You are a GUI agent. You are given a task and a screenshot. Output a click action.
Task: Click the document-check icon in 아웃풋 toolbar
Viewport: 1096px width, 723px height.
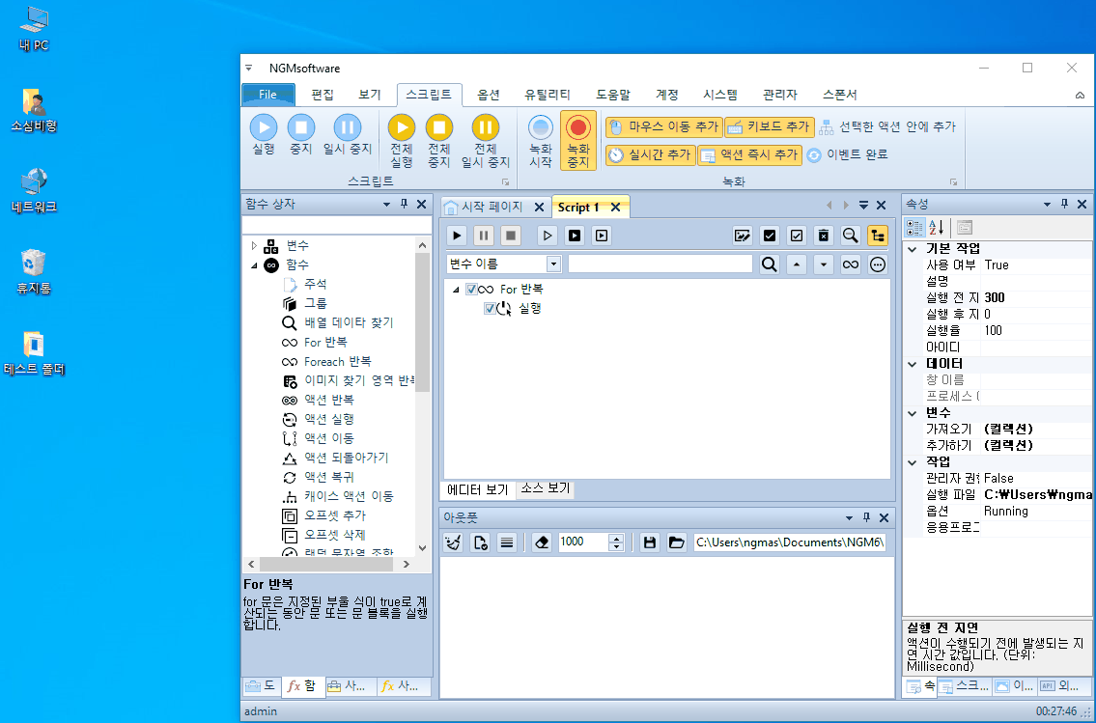pos(480,542)
